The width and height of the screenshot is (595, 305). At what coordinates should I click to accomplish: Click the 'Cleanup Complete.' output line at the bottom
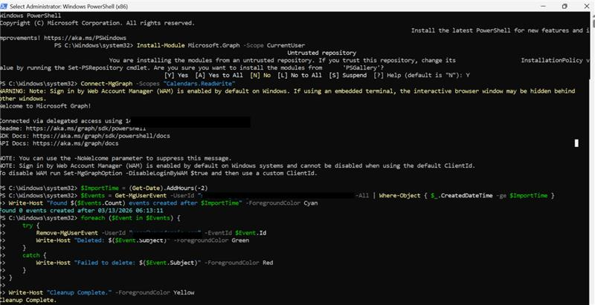28,300
